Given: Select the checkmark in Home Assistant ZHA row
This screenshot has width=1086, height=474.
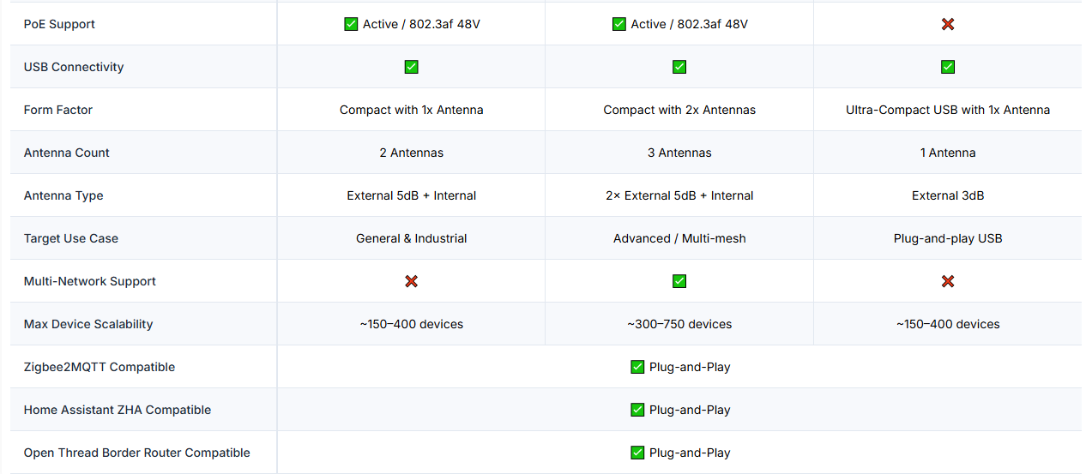Looking at the screenshot, I should pyautogui.click(x=637, y=410).
